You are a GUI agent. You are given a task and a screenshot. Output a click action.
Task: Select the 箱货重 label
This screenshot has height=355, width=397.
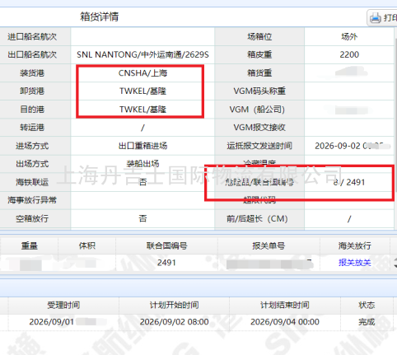pyautogui.click(x=259, y=73)
